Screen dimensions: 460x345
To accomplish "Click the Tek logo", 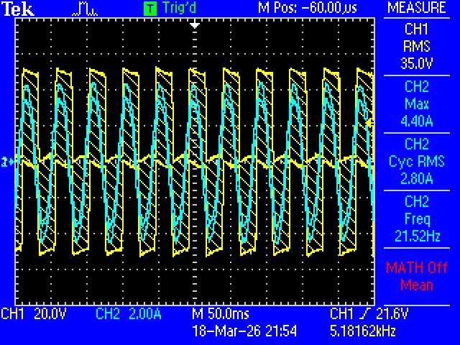I will [x=17, y=8].
